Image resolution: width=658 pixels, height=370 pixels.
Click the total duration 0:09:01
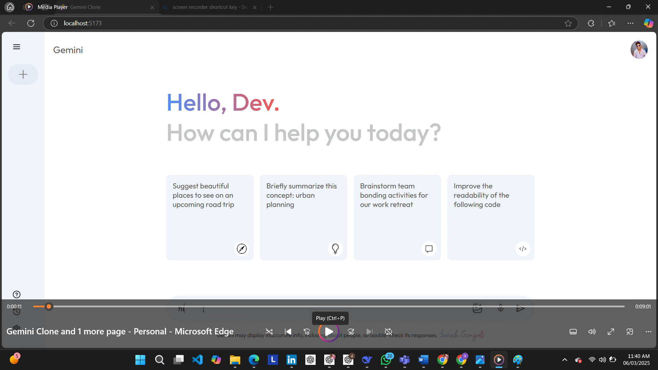(643, 307)
